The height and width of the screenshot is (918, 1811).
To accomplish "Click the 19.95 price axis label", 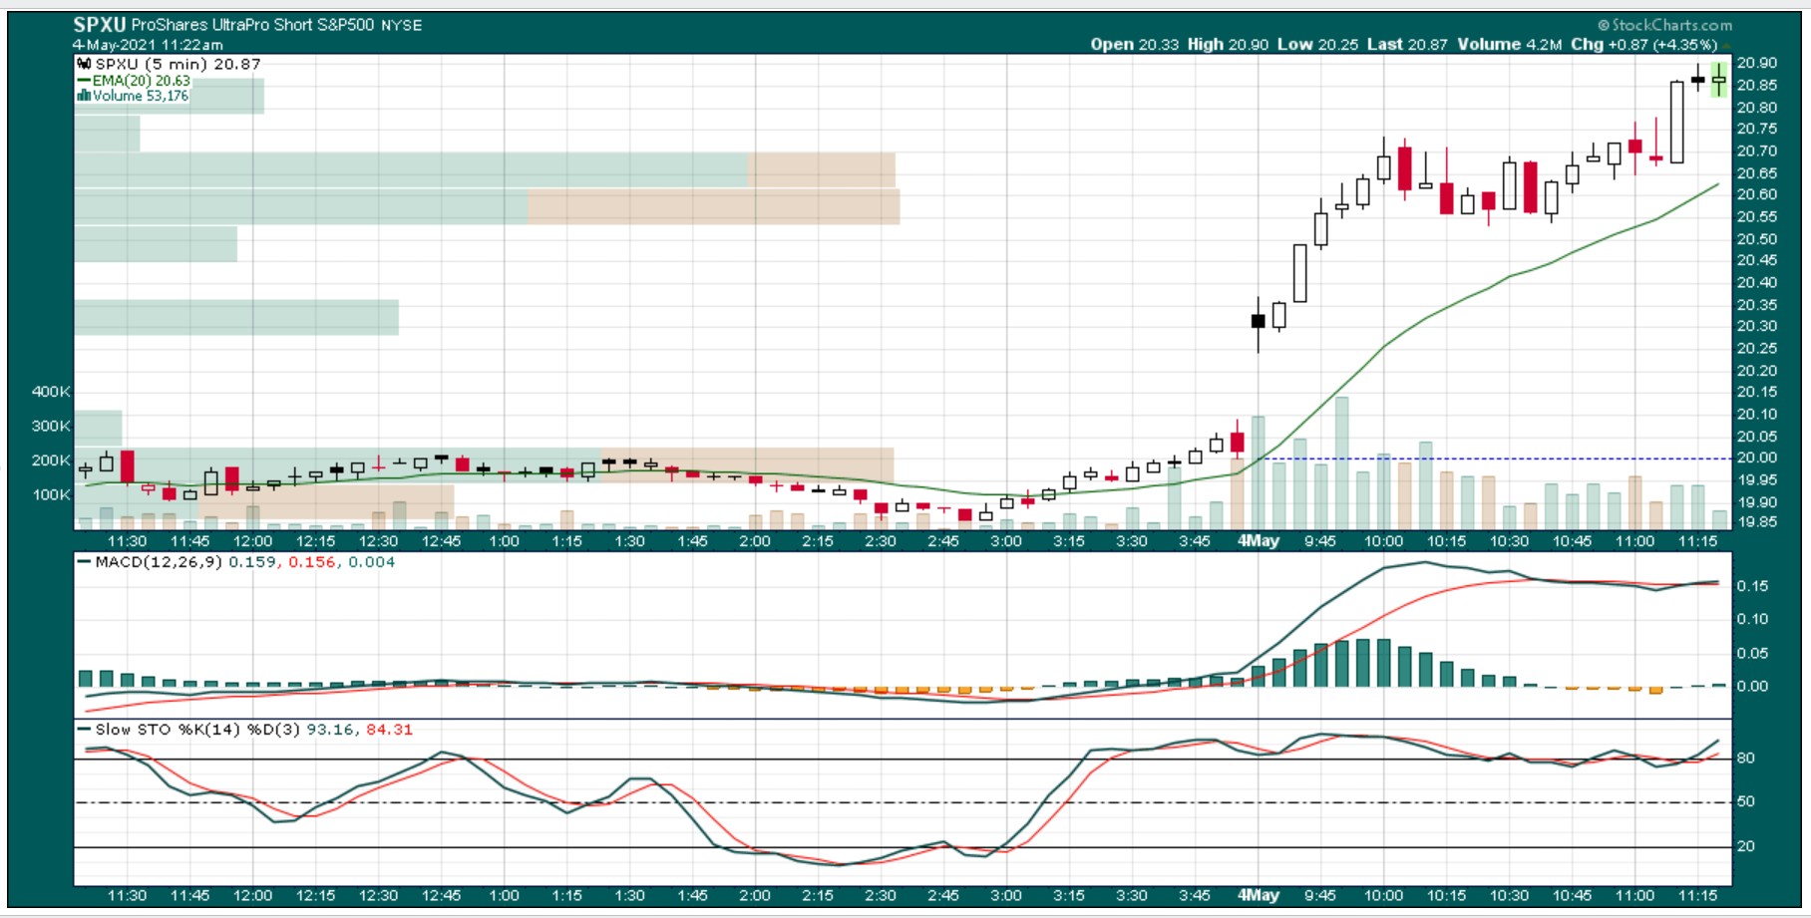I will click(x=1756, y=479).
